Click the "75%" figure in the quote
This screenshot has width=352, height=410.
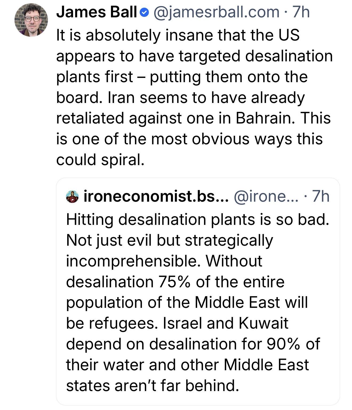(x=174, y=281)
